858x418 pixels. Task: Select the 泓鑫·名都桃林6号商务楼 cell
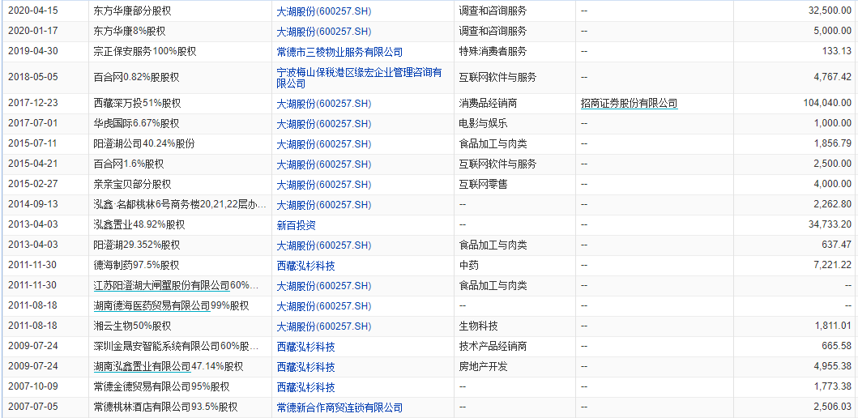[x=181, y=205]
